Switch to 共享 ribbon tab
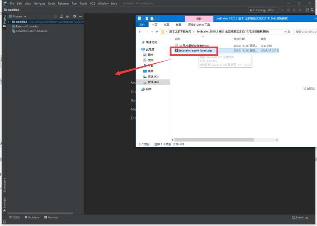This screenshot has height=226, width=317. tap(166, 25)
